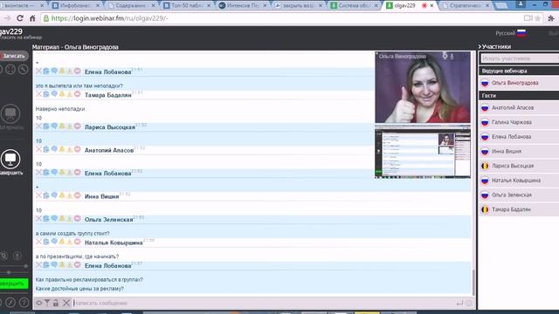Screen dimensions: 559x314
Task: Adjust the upper volume slider in sidebar
Action: coord(25,265)
